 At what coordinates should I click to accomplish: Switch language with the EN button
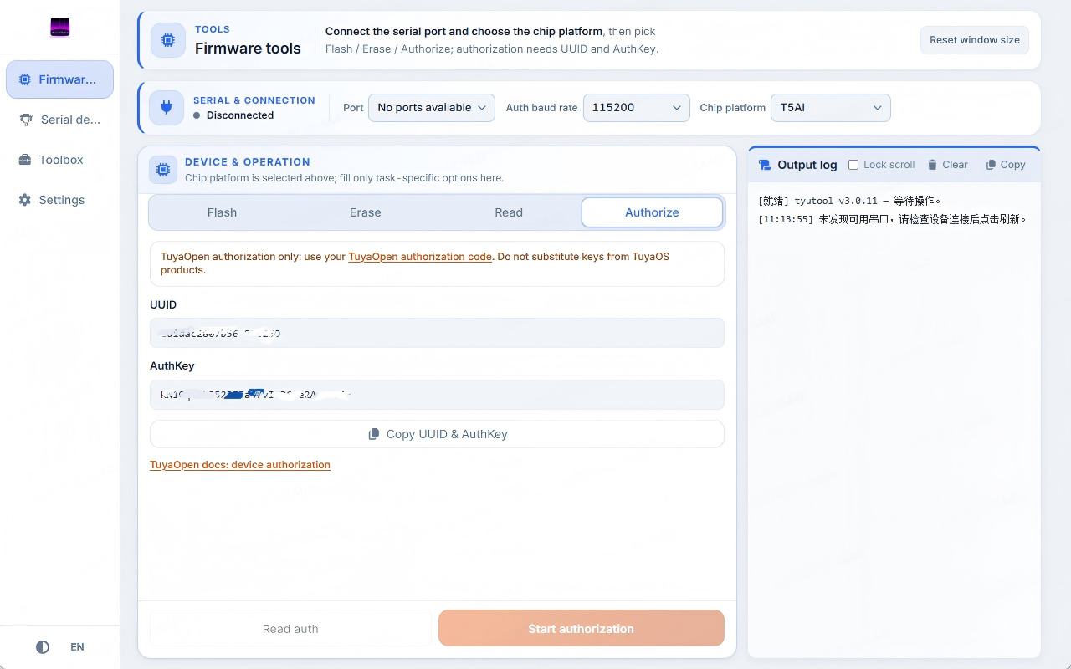(x=77, y=647)
